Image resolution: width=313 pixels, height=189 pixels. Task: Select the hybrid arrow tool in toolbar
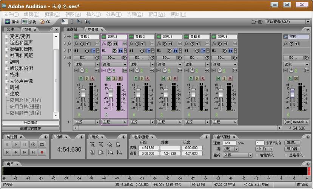click(64, 22)
